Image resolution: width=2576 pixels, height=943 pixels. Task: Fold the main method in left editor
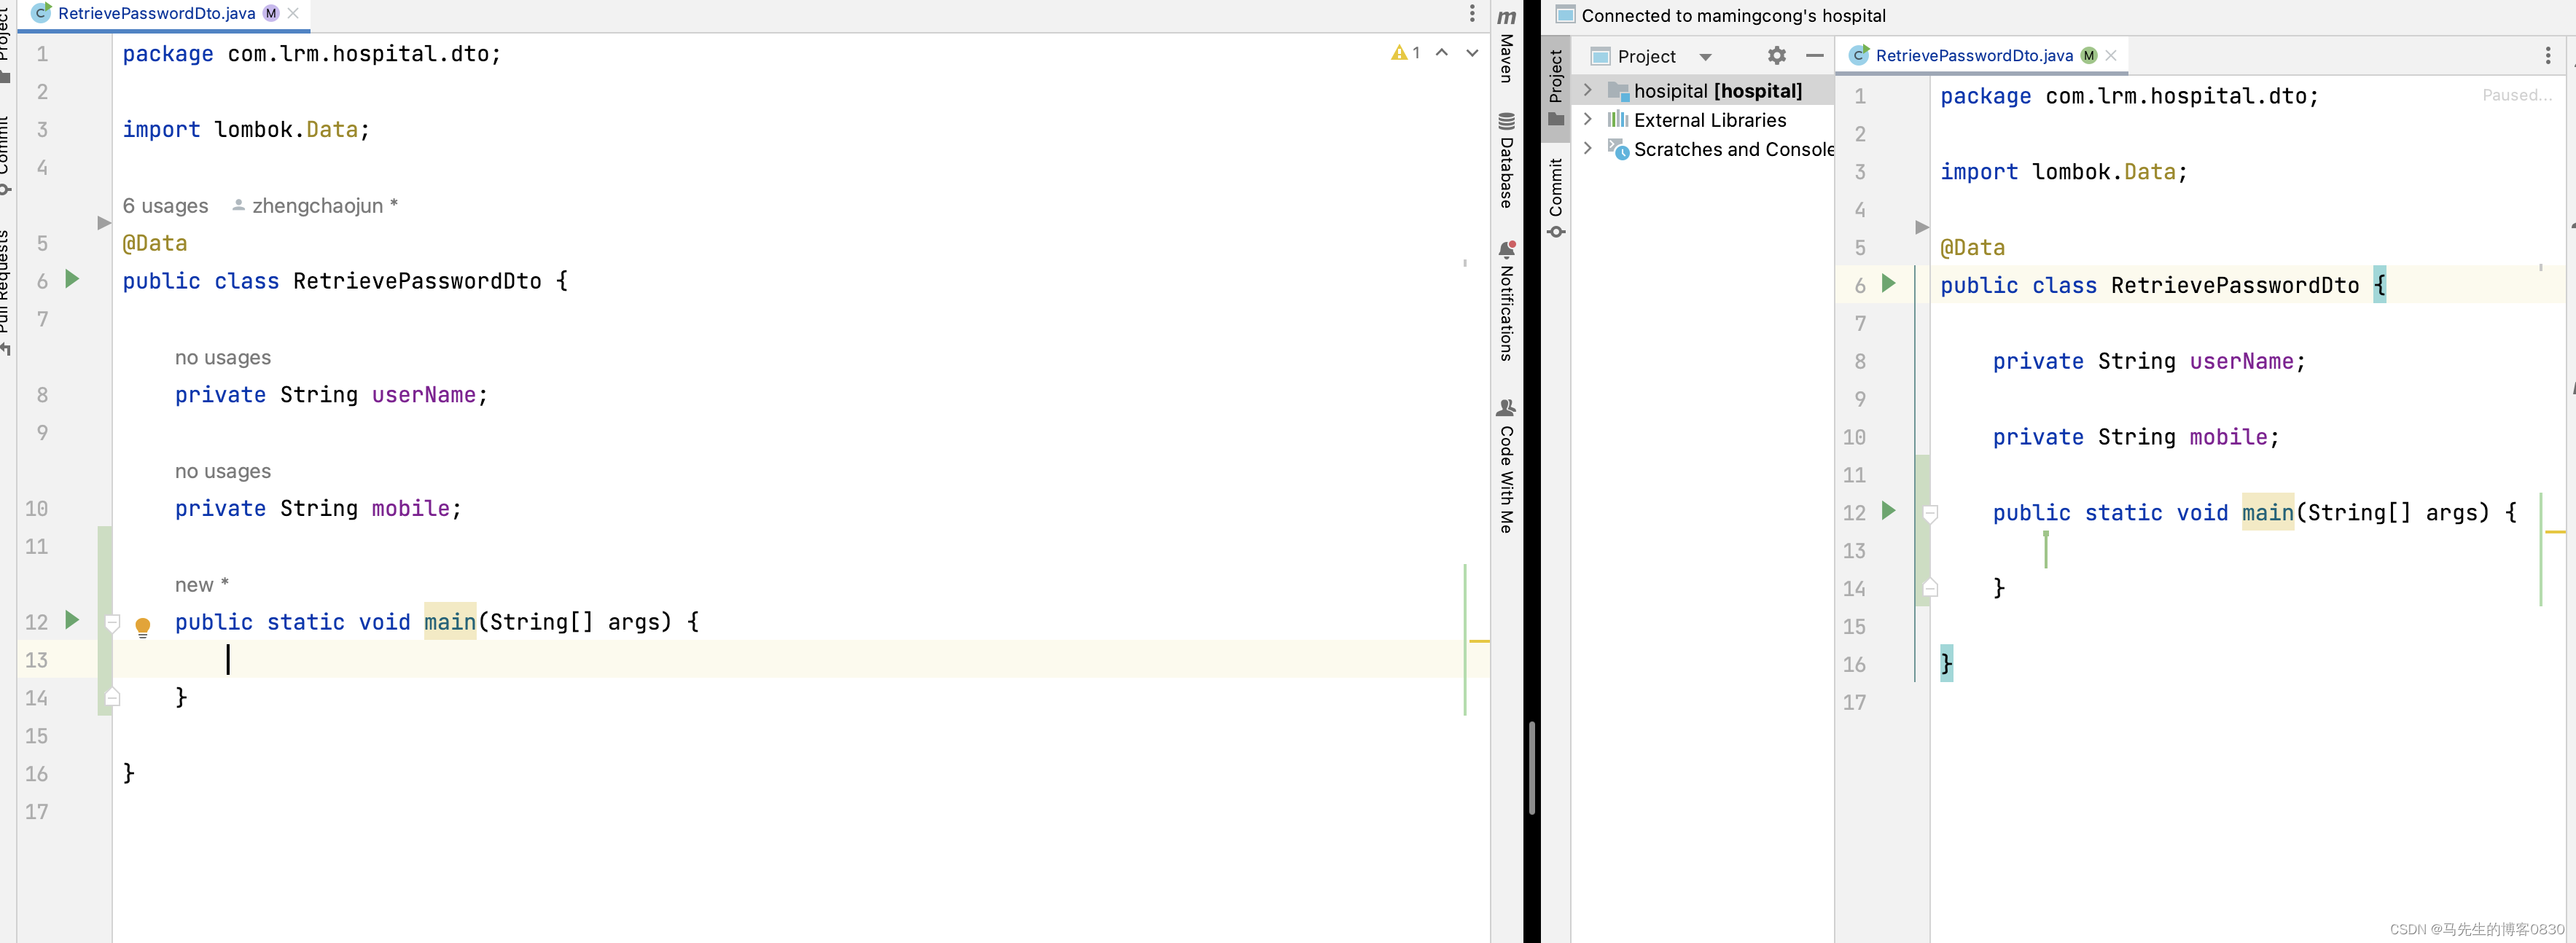point(113,623)
